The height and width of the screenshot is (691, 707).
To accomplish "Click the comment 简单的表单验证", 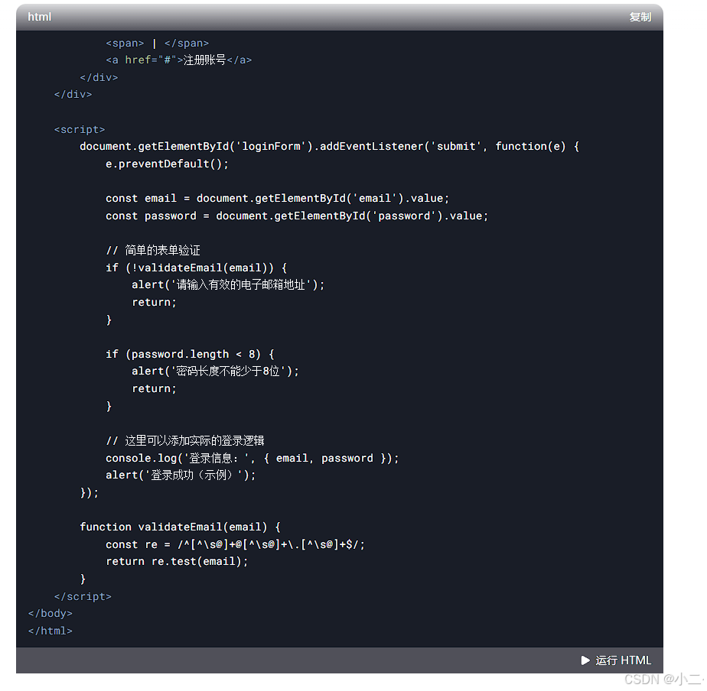I will point(153,251).
